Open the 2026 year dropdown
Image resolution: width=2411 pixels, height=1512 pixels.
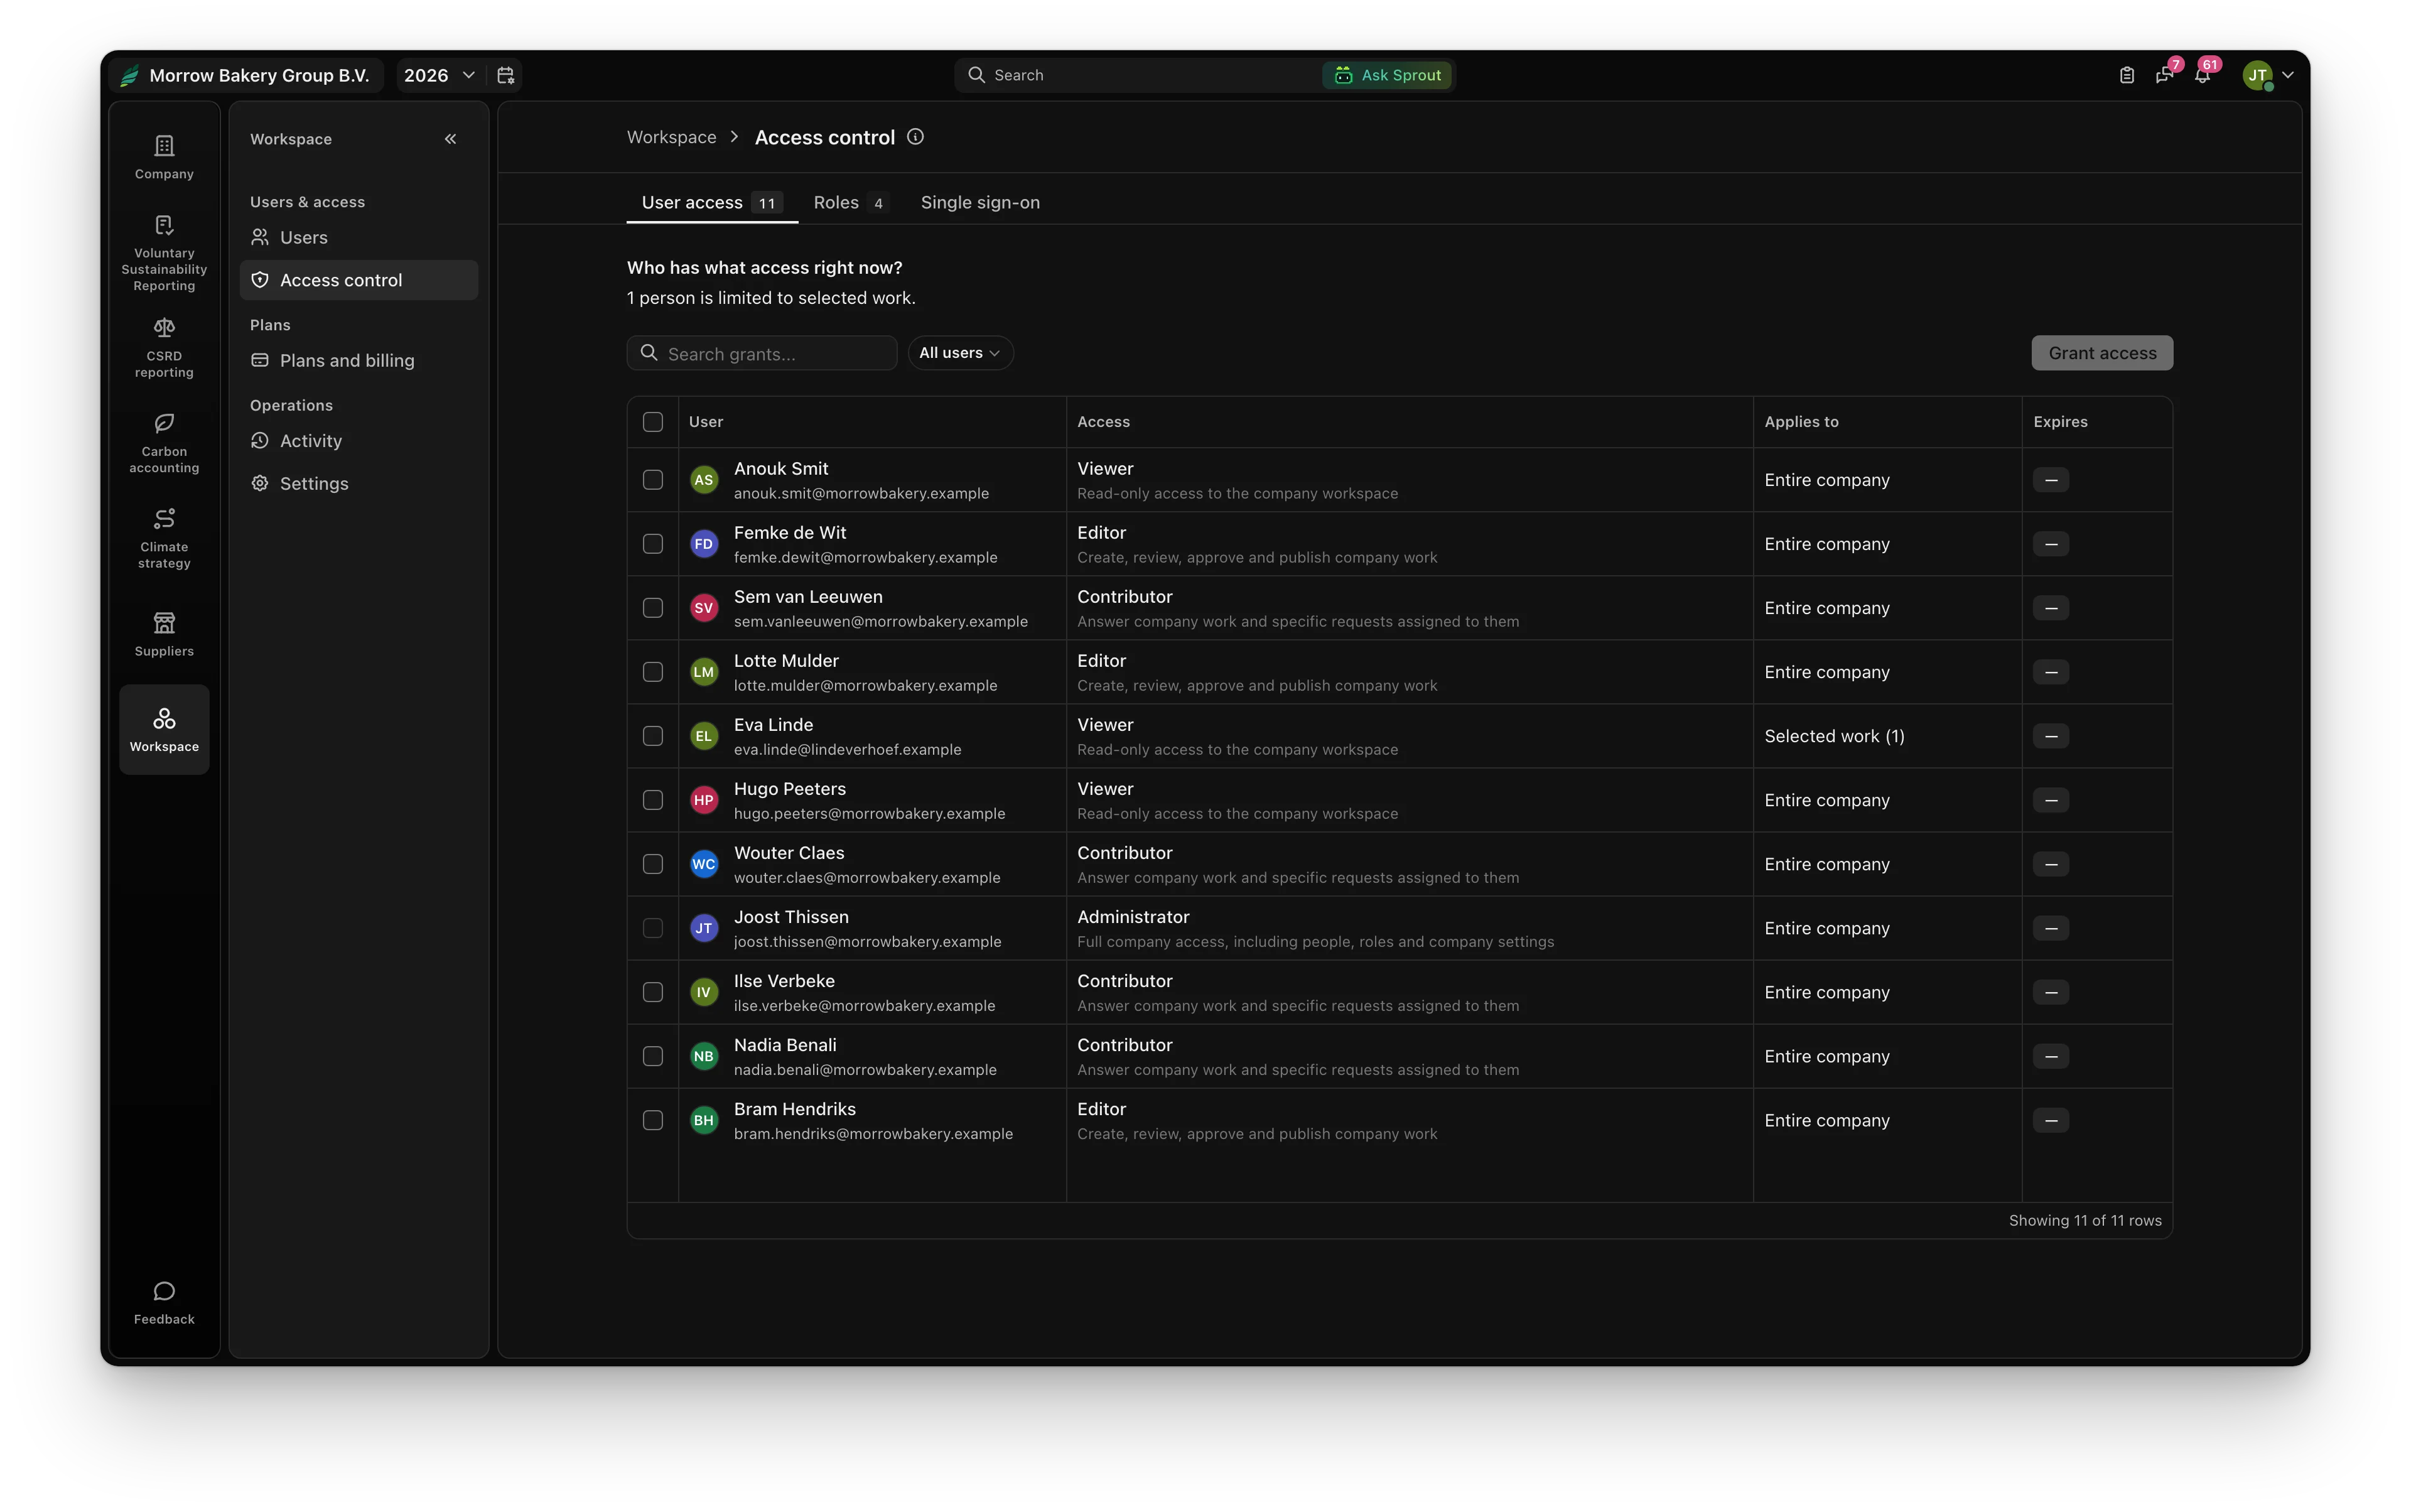[x=439, y=75]
